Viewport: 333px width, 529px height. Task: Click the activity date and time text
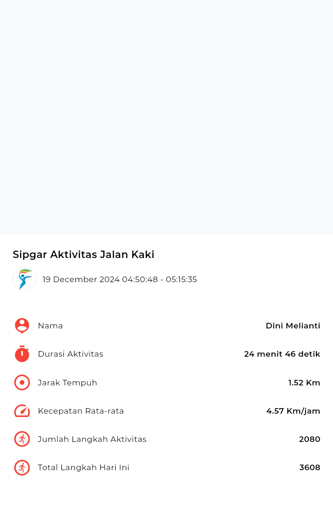point(119,279)
